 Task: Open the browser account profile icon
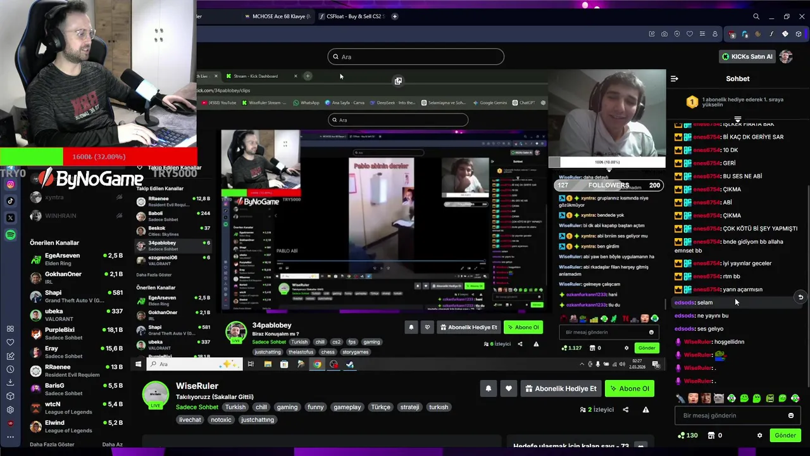tap(715, 34)
